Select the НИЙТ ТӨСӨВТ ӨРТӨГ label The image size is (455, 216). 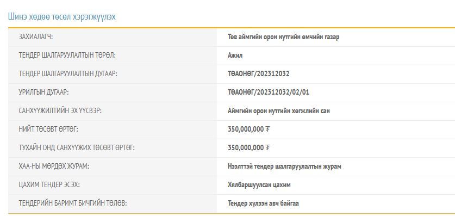coord(48,129)
